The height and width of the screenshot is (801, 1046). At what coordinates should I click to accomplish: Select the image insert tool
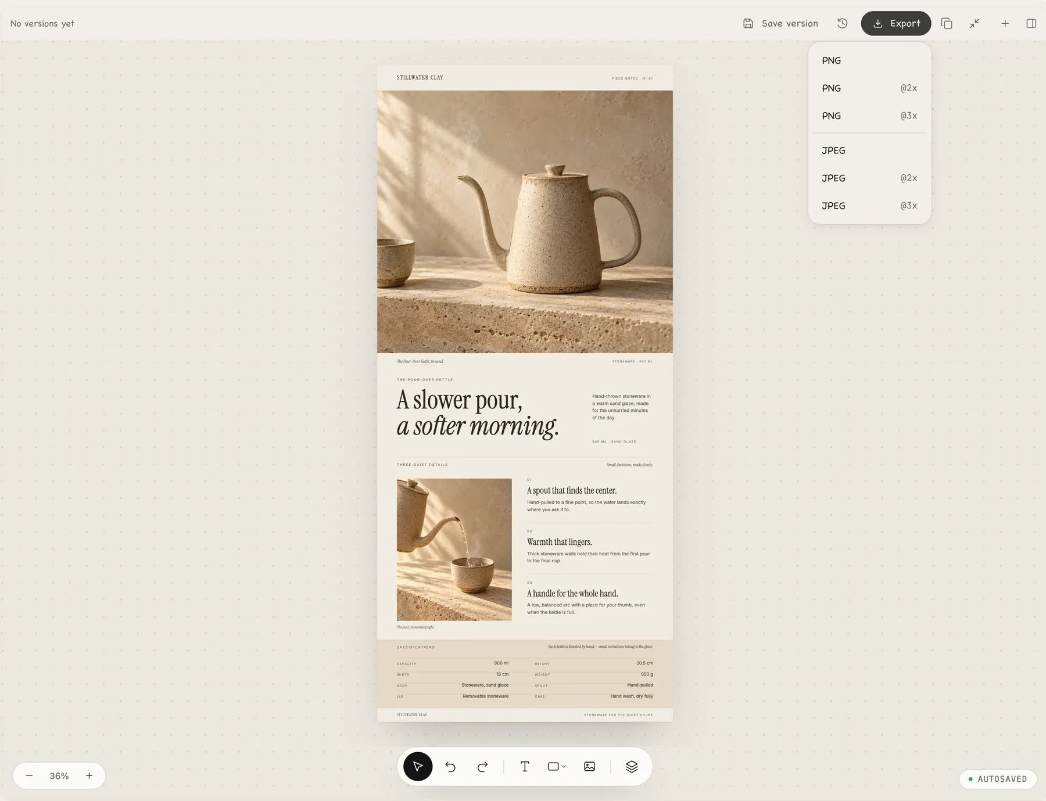click(x=589, y=767)
